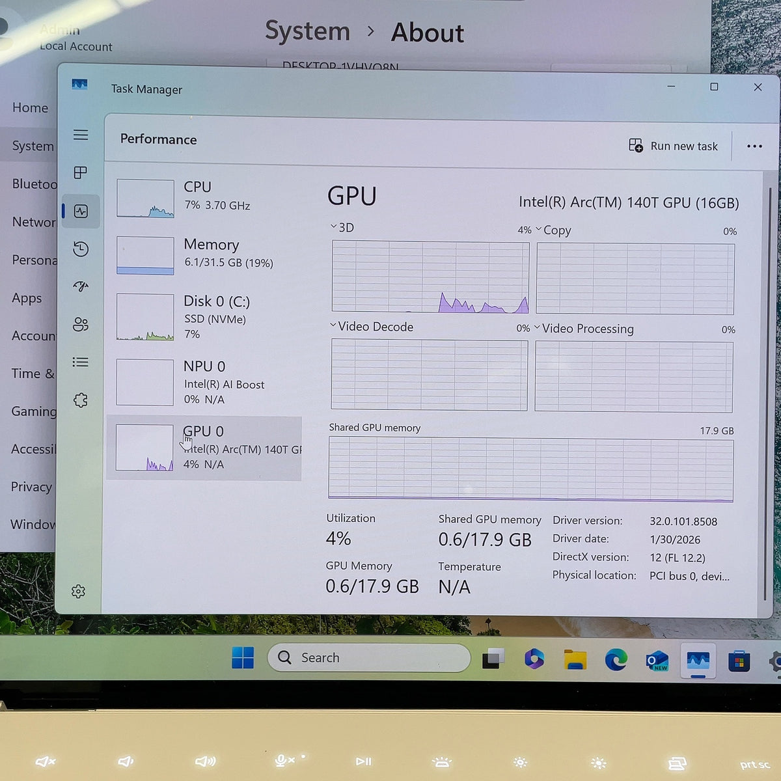Open the Startup apps page icon
781x781 pixels.
coord(81,286)
